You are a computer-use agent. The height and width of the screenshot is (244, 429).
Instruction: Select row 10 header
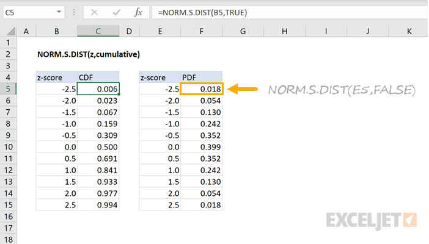pyautogui.click(x=8, y=147)
